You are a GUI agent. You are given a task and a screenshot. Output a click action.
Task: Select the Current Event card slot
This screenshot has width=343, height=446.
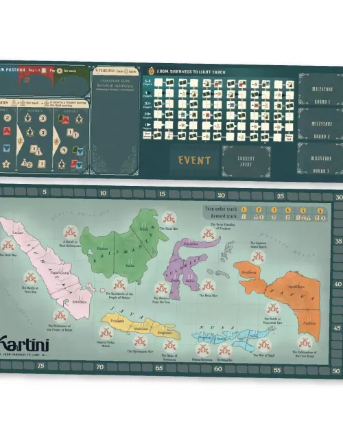(246, 161)
